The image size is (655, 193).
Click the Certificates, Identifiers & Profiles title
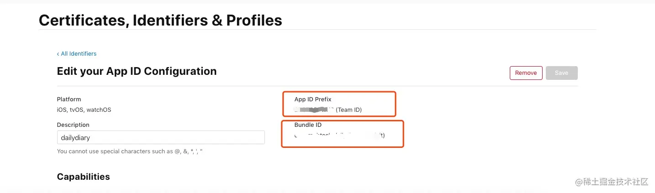(160, 20)
